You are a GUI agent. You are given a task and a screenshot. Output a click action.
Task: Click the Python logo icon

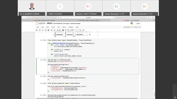[132, 23]
